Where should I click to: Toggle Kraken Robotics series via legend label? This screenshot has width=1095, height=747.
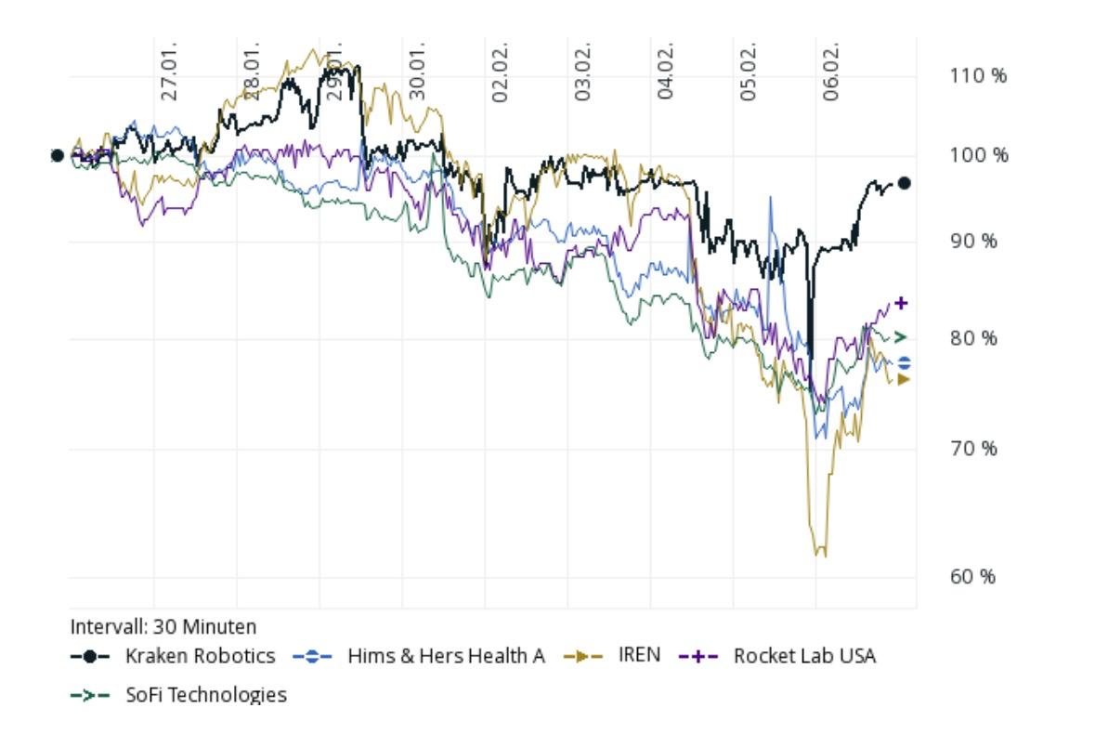(200, 656)
